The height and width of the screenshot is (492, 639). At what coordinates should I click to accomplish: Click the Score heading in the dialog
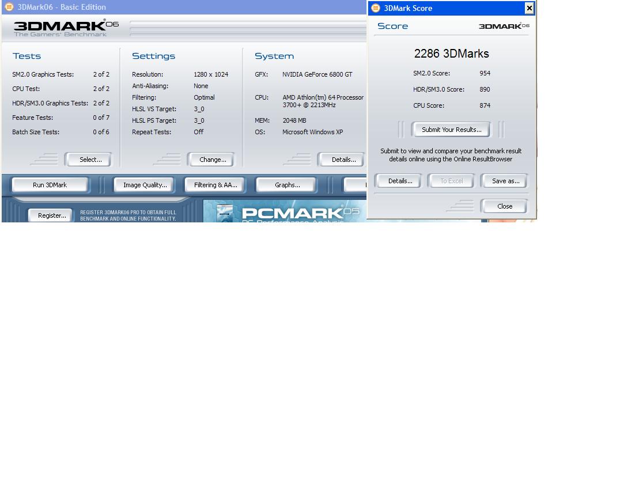(392, 26)
